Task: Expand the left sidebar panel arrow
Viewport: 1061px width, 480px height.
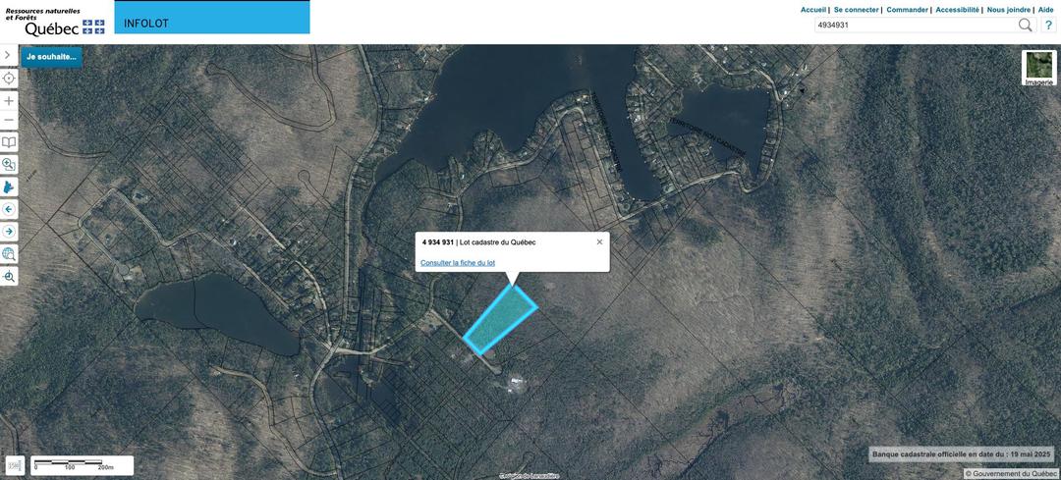Action: [x=9, y=55]
